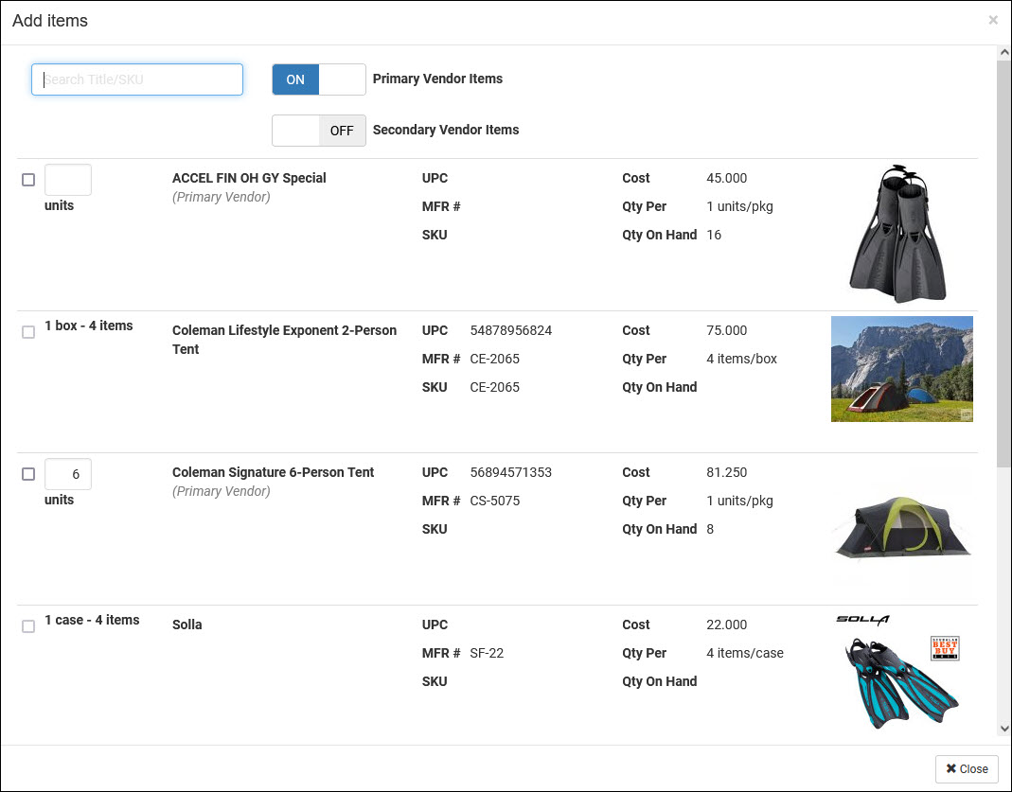The height and width of the screenshot is (792, 1012).
Task: Check the ACCEL FIN OH GY Special checkbox
Action: [x=28, y=179]
